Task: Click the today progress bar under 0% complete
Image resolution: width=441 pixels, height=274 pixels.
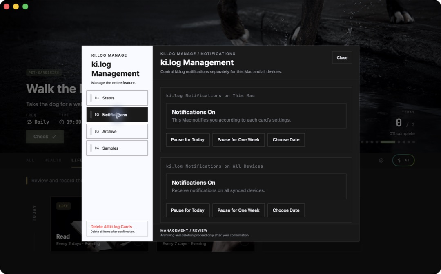Action: (x=388, y=142)
